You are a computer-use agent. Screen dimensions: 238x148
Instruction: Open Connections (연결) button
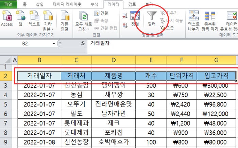pyautogui.click(x=101, y=13)
